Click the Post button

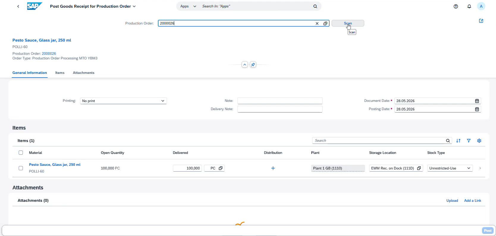pyautogui.click(x=488, y=231)
